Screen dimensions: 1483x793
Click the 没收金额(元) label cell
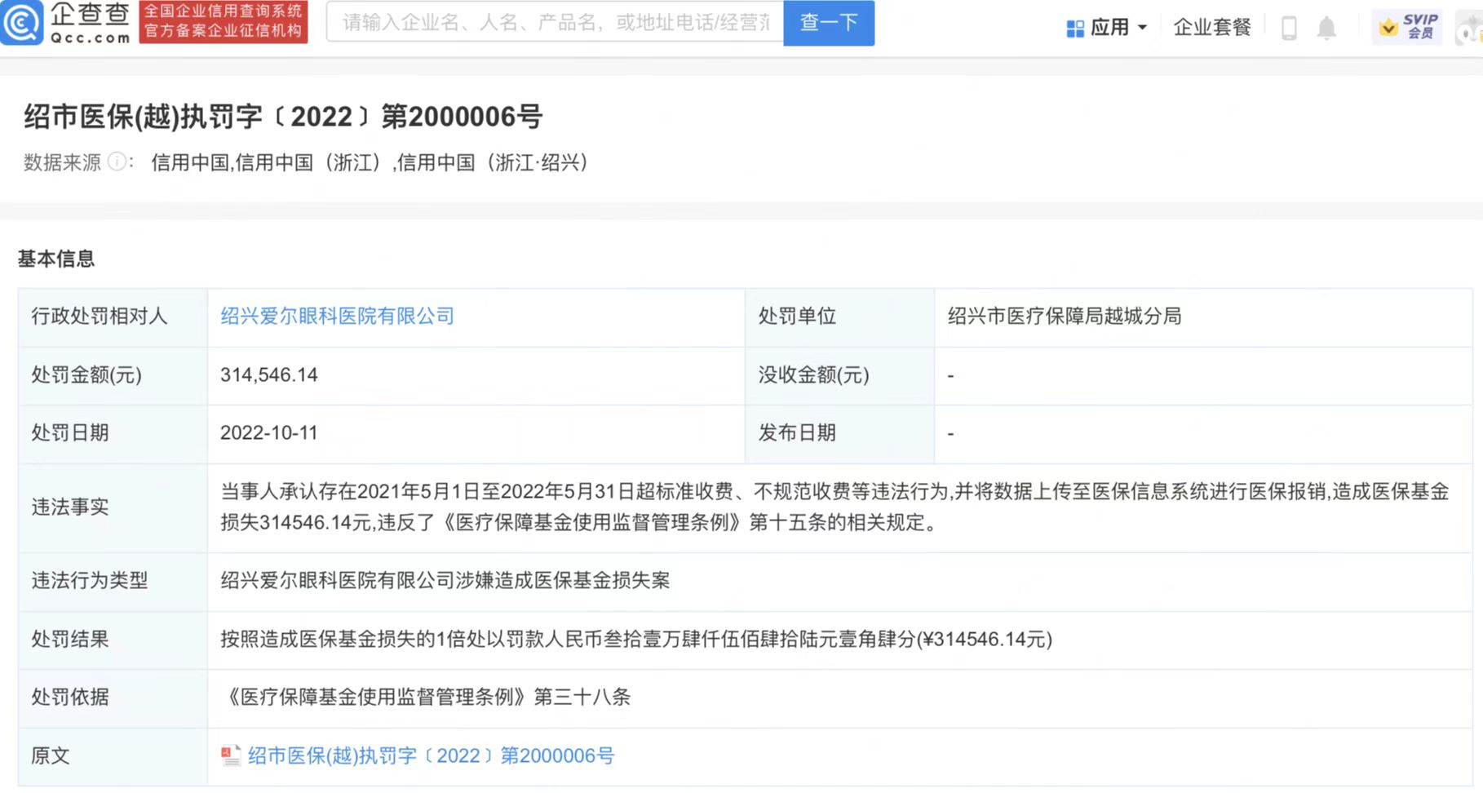point(839,375)
